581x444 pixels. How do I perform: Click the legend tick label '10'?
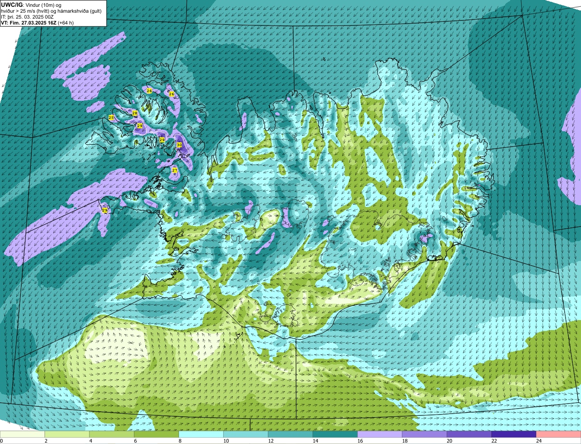226,441
